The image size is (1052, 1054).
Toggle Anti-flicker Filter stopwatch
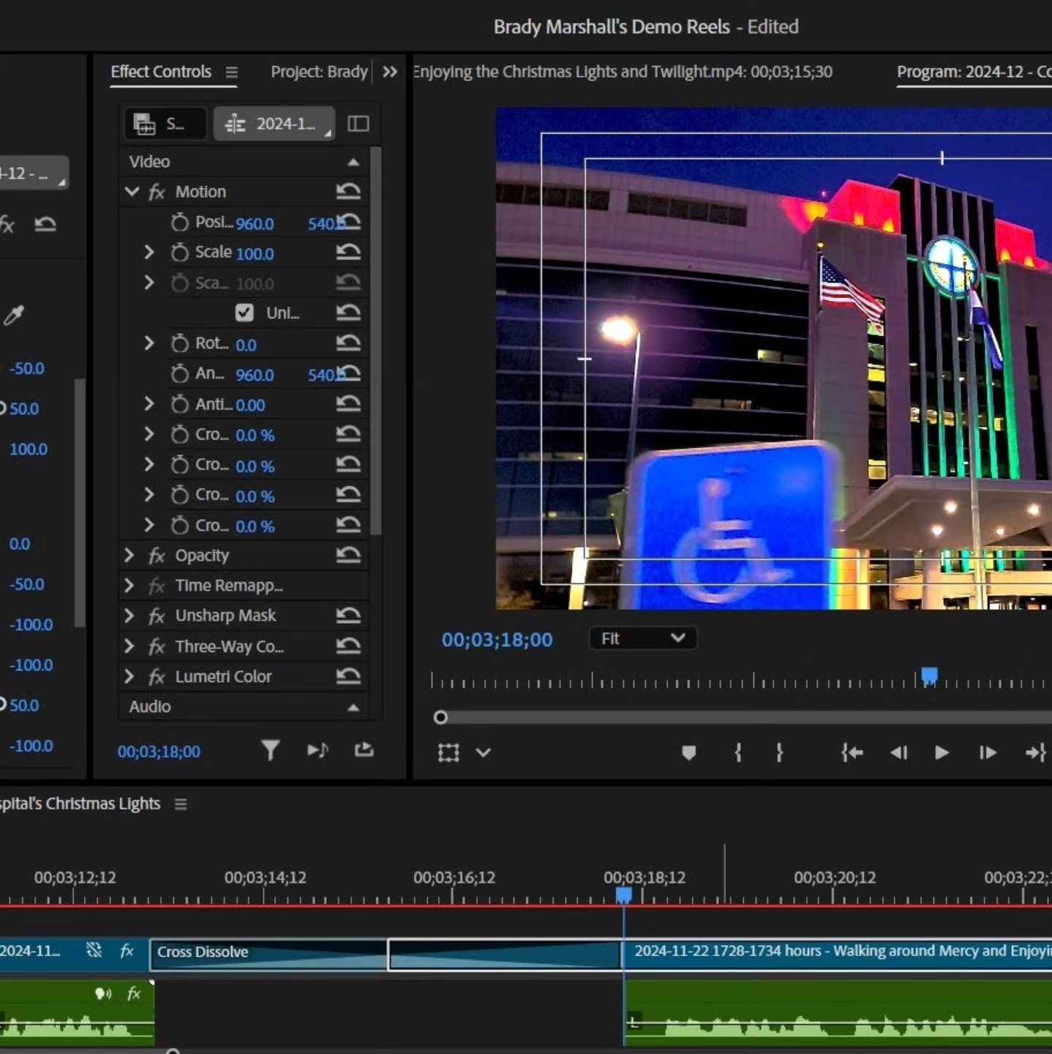tap(179, 404)
